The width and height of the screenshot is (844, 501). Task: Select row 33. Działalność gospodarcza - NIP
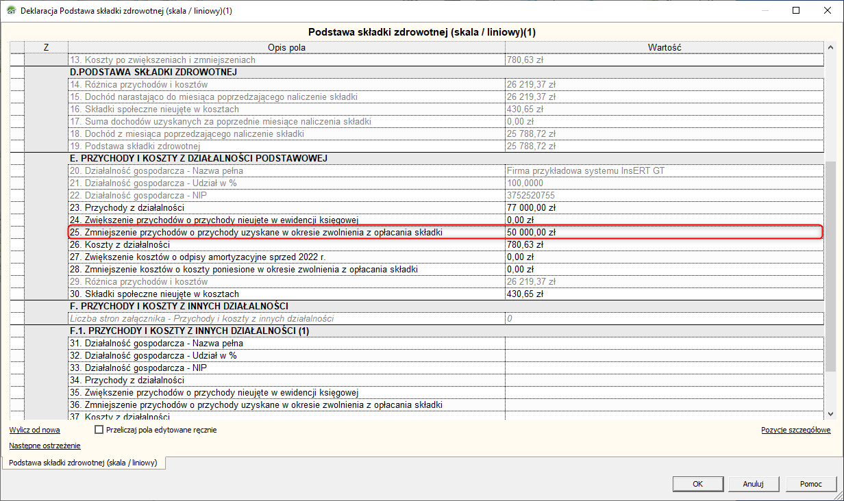pyautogui.click(x=286, y=368)
